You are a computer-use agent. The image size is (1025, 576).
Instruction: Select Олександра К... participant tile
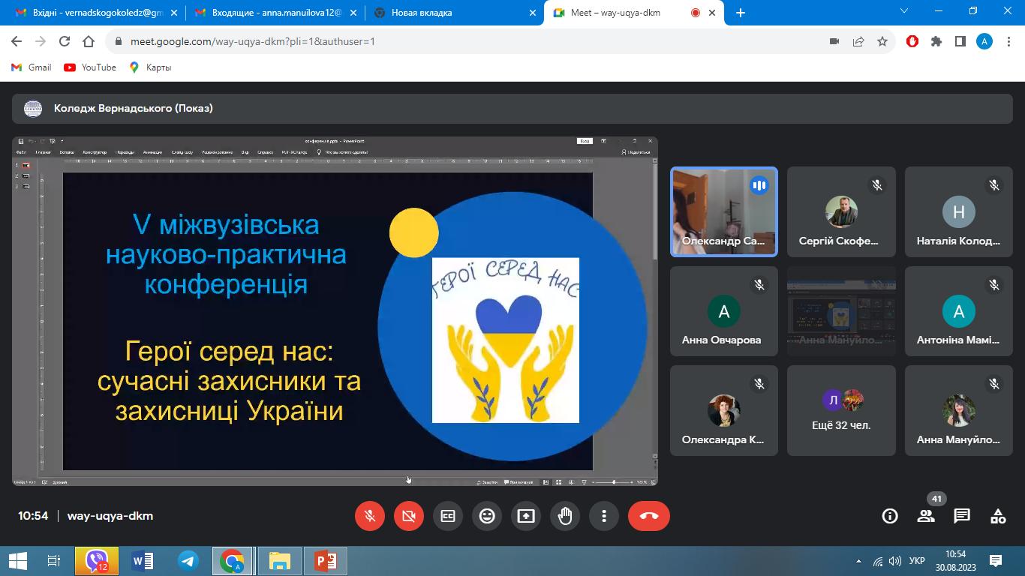tap(724, 410)
